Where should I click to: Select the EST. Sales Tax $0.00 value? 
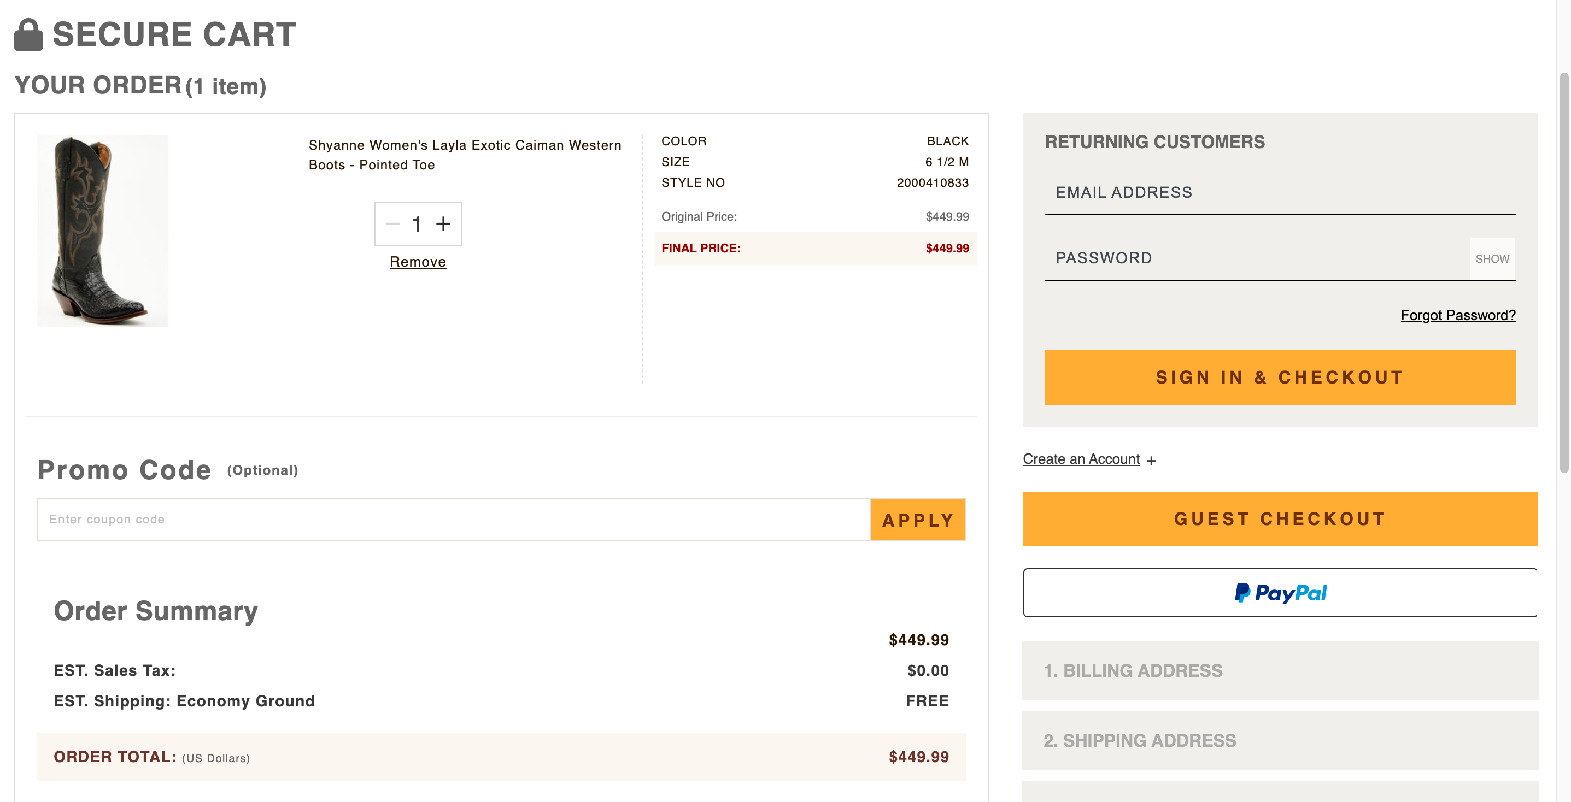click(928, 670)
